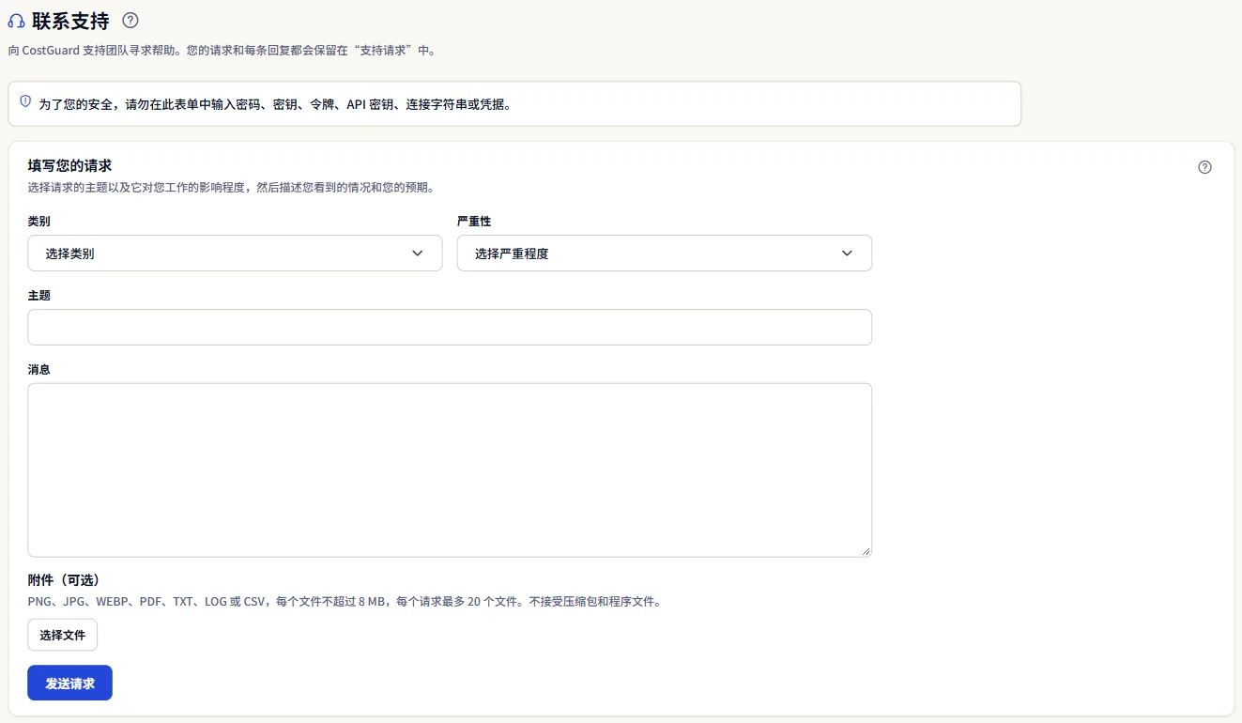Click the 附件（可选）label

point(64,580)
